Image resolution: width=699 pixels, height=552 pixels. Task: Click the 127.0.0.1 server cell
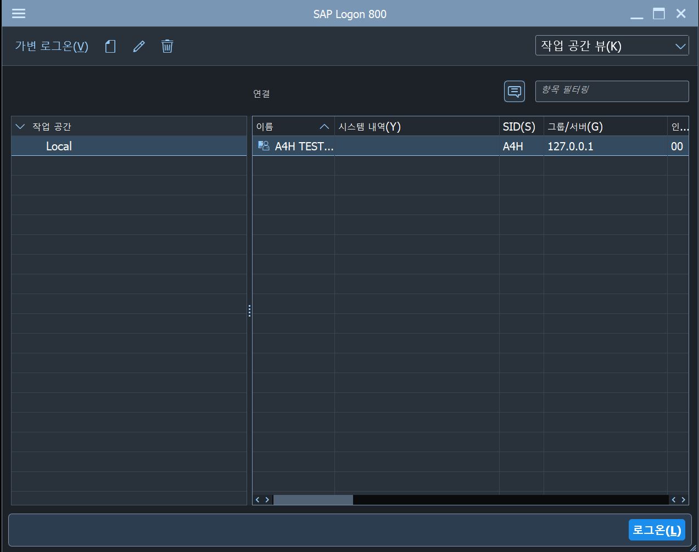click(x=605, y=147)
